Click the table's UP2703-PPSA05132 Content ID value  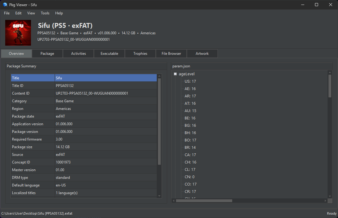coord(92,93)
